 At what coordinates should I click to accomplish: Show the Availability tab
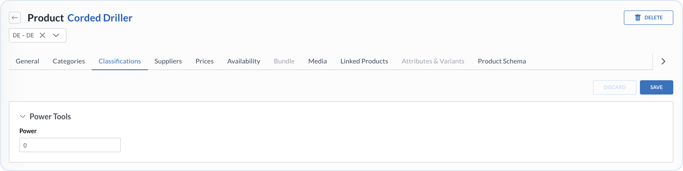point(244,61)
